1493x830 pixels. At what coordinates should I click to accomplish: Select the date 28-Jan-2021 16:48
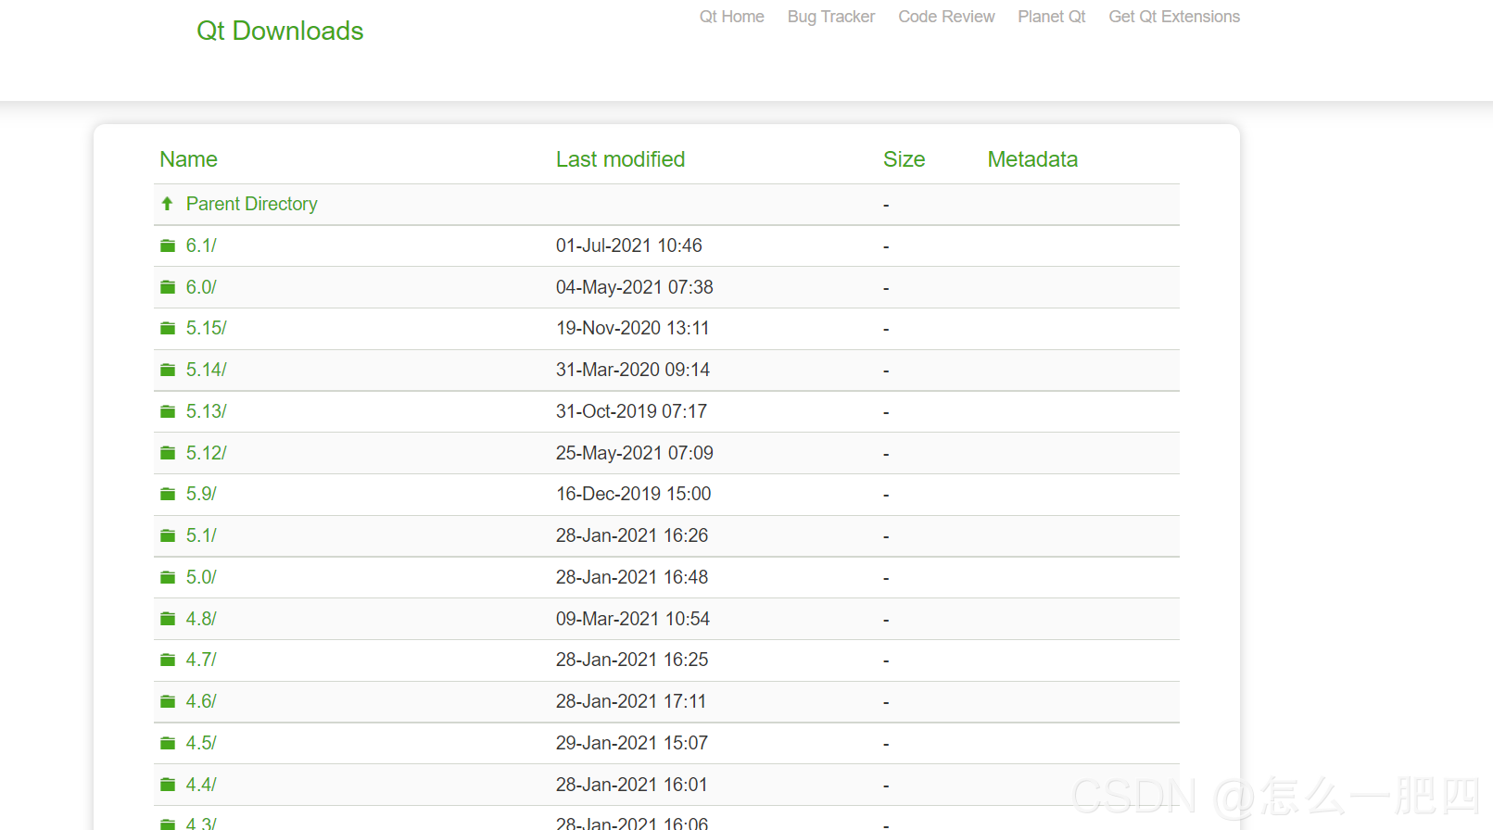tap(632, 577)
